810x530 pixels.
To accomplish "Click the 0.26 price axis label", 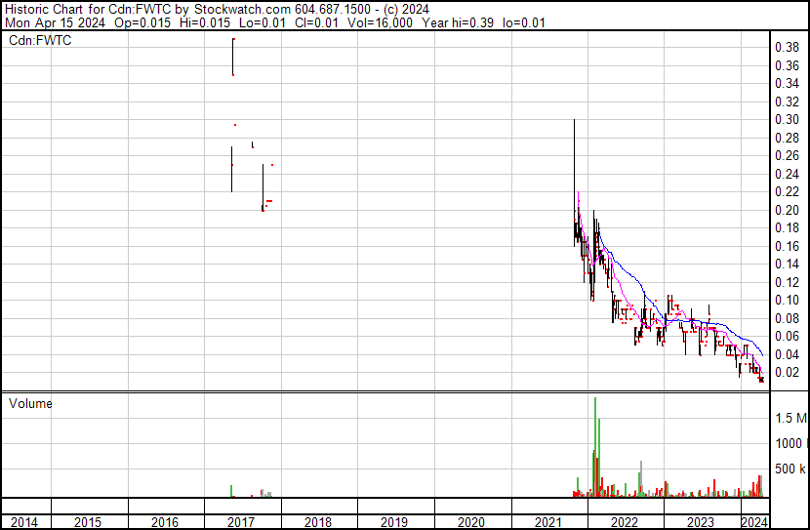I will tap(787, 155).
